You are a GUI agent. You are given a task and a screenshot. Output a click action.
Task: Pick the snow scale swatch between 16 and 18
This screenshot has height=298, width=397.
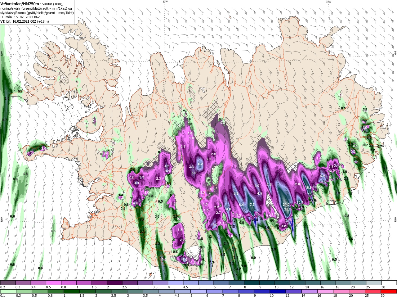[x=328, y=283]
